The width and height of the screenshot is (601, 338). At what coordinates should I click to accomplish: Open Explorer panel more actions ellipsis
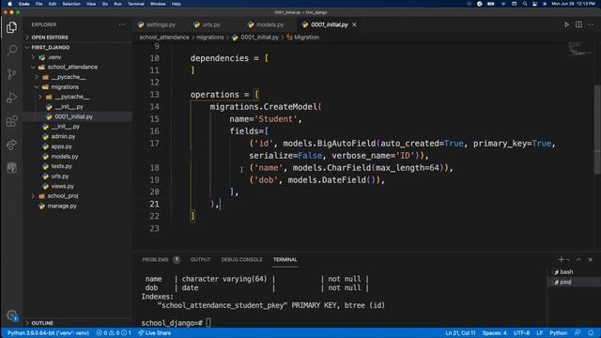coord(122,24)
